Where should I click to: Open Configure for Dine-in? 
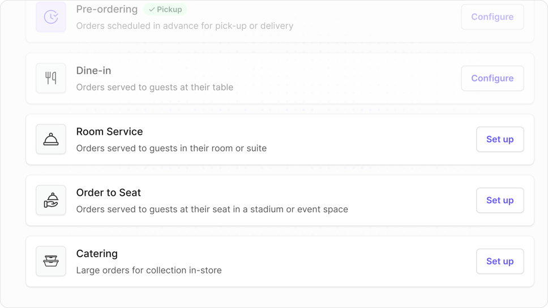tap(492, 78)
